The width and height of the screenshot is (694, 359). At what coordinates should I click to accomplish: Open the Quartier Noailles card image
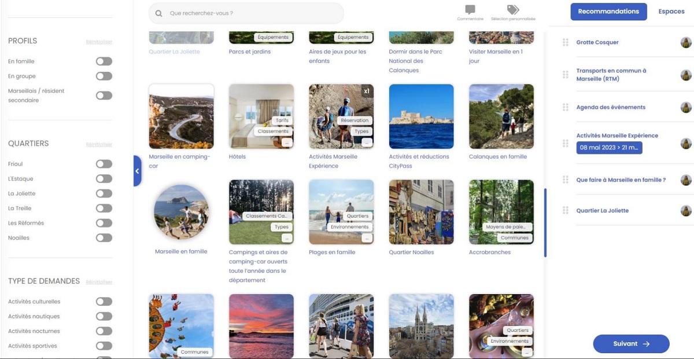421,212
